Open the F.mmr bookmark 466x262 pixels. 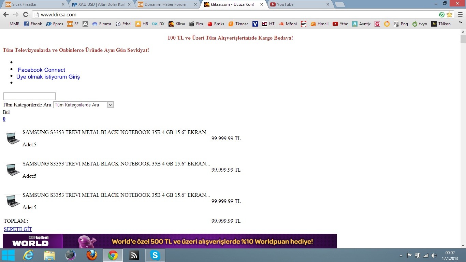click(x=102, y=24)
